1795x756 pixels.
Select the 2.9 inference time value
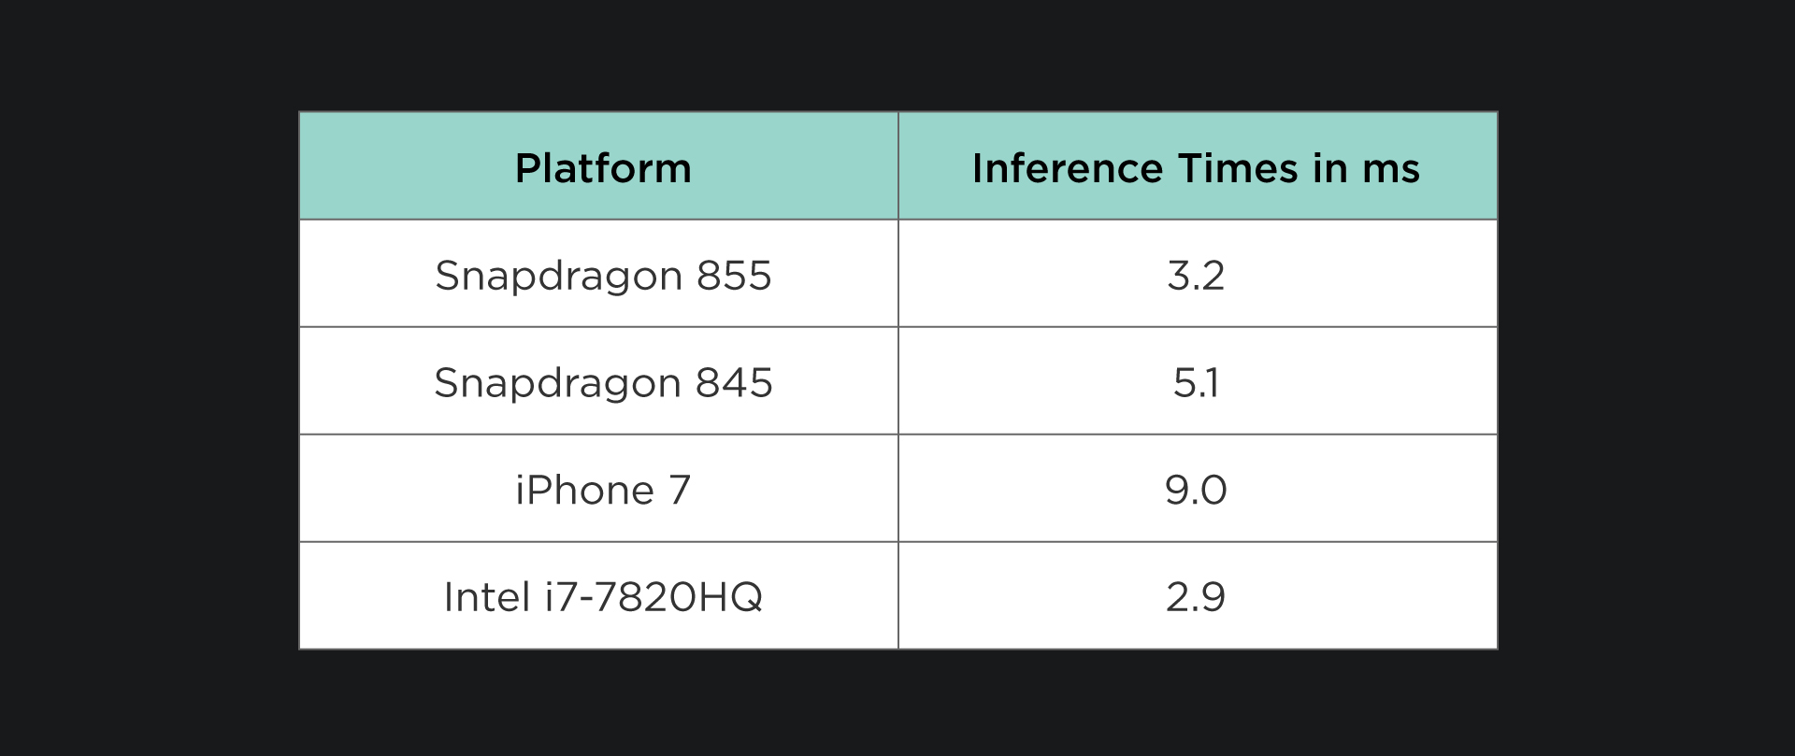click(1196, 597)
